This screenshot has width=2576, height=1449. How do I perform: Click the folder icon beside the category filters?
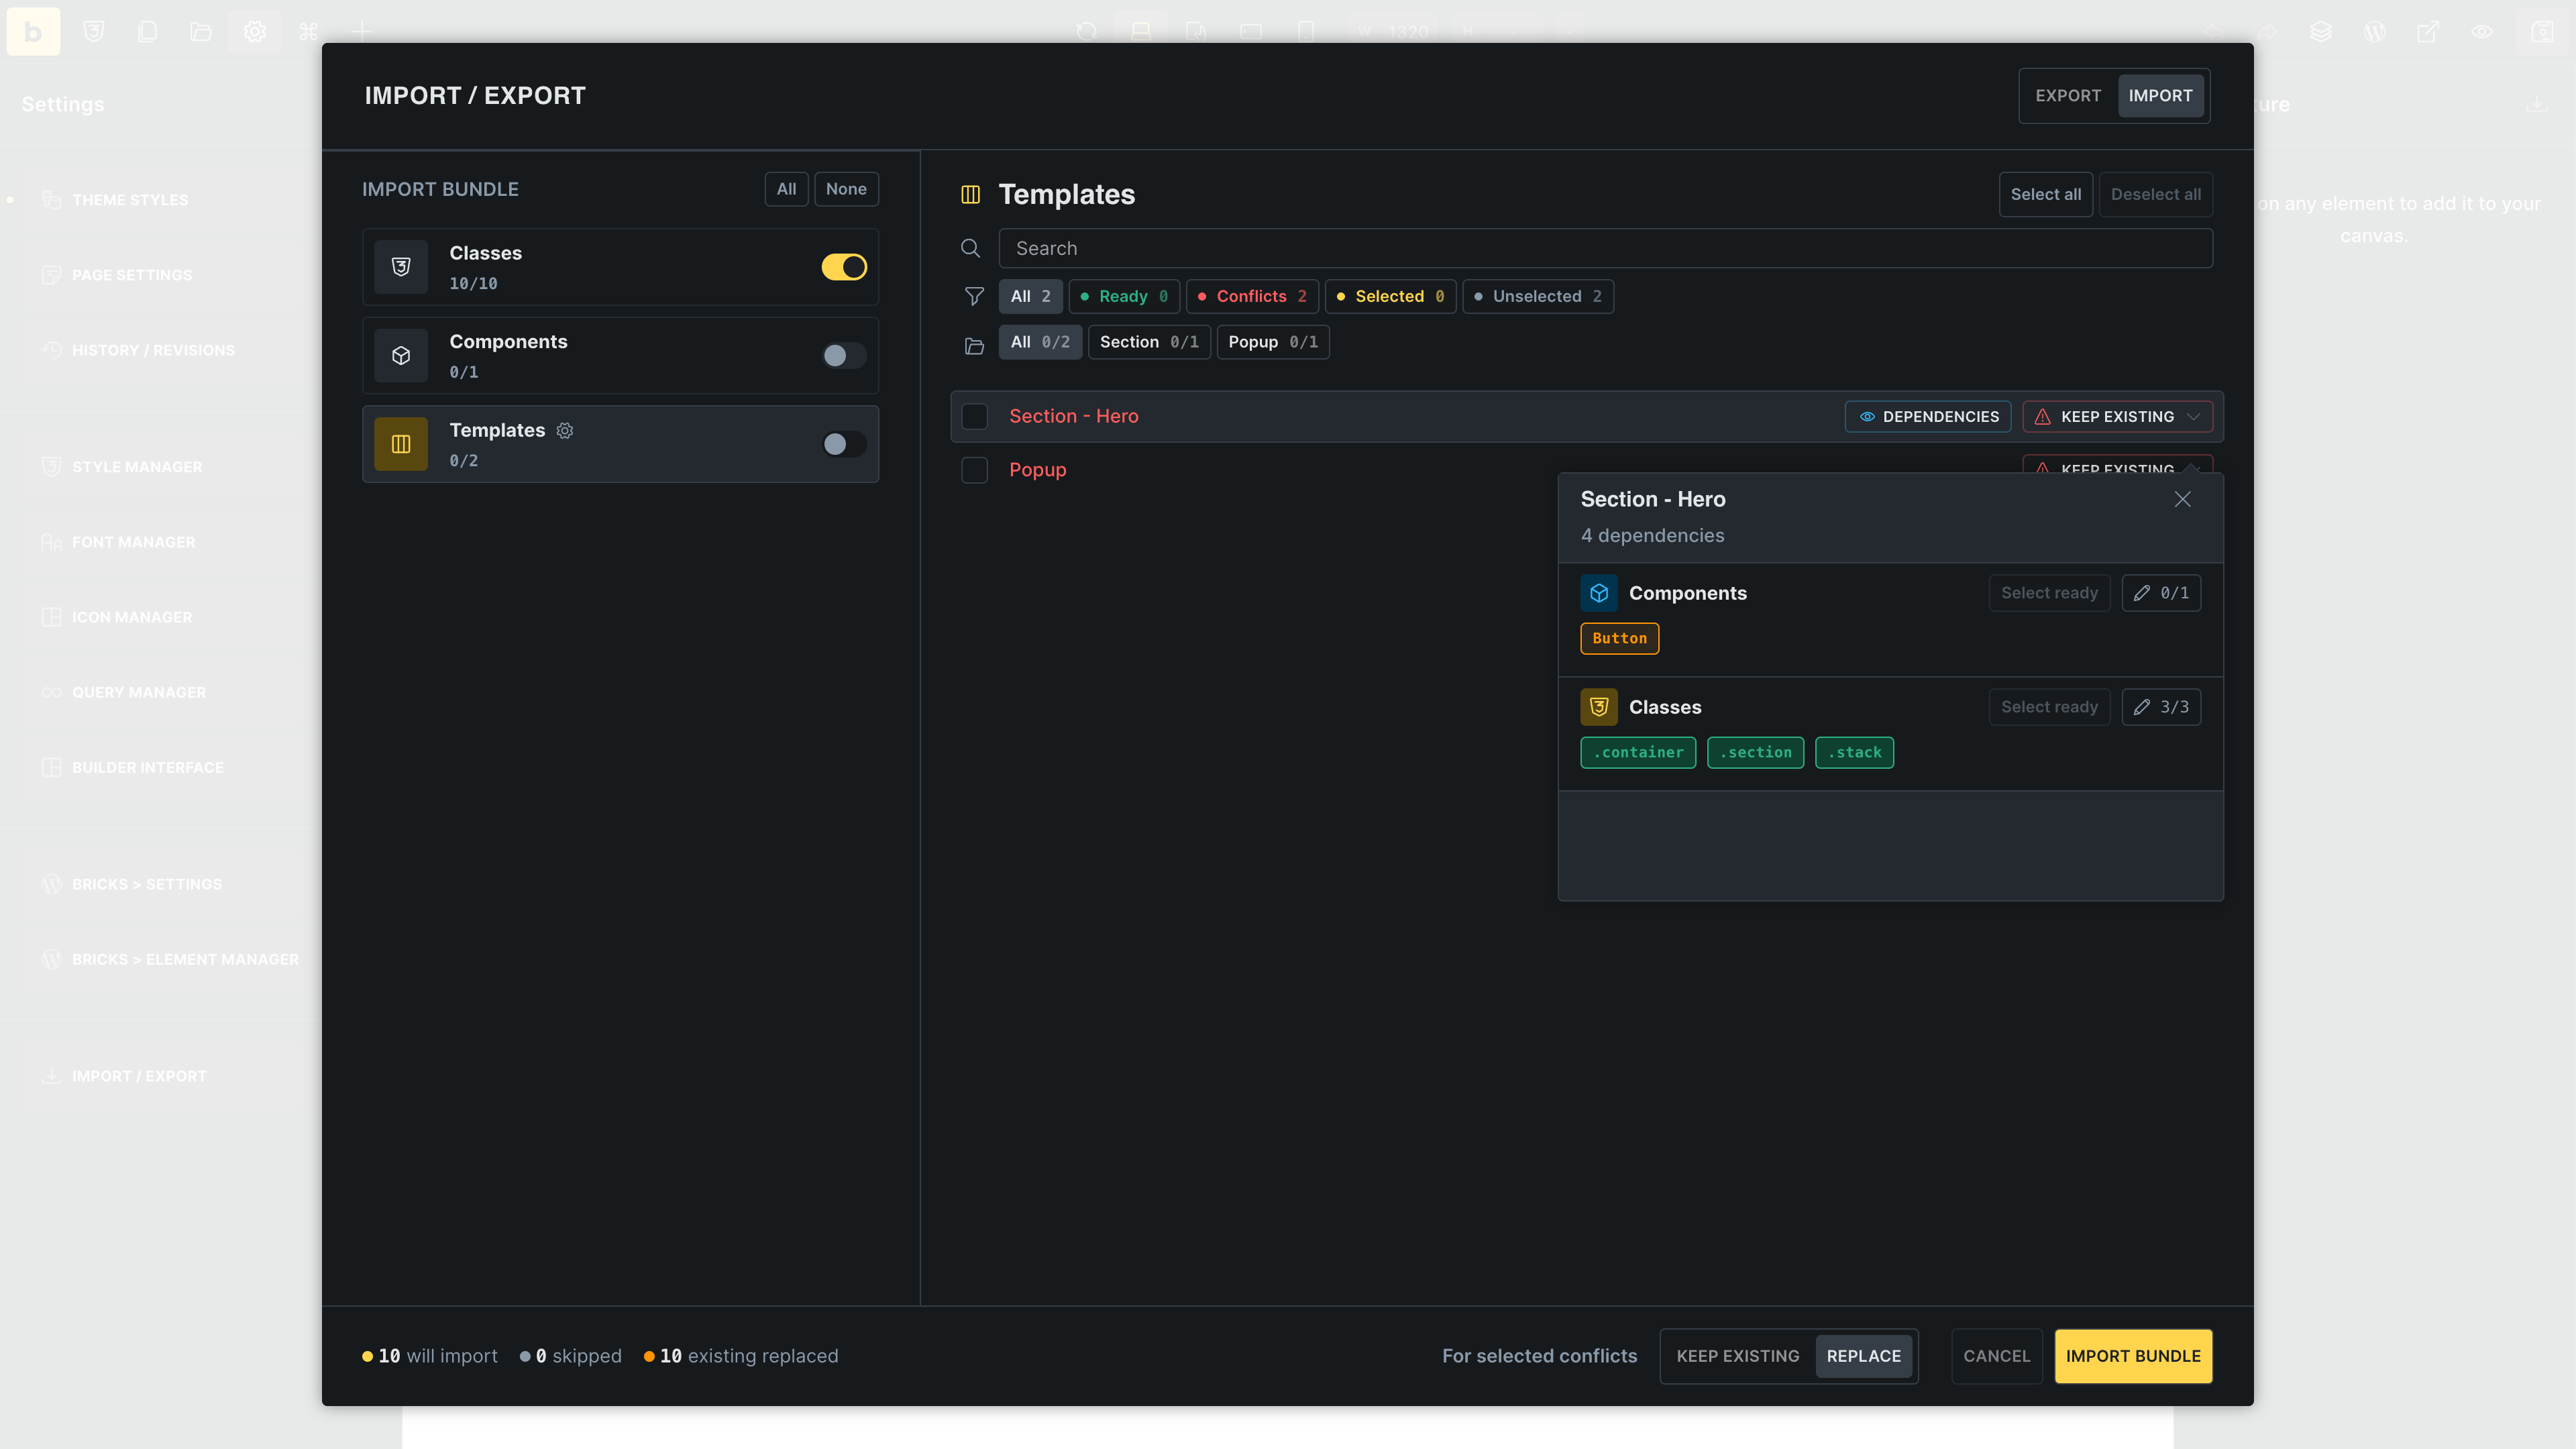point(974,346)
